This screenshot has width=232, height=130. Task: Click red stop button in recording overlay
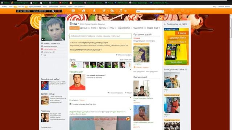click(59, 11)
